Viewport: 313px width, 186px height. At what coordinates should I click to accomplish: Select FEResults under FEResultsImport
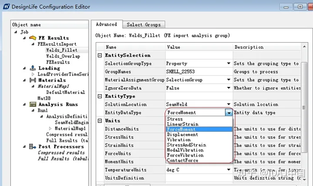[x=58, y=62]
